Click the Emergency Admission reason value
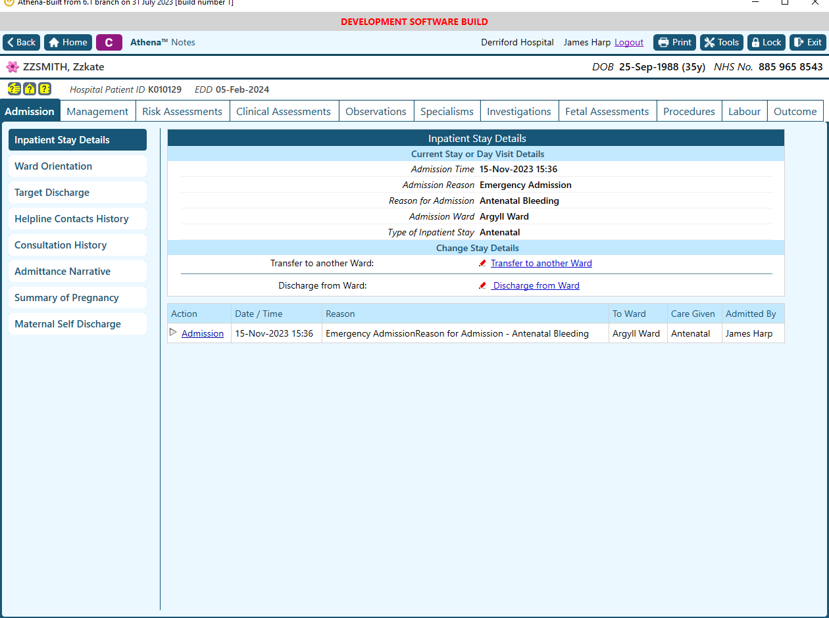Image resolution: width=829 pixels, height=618 pixels. click(526, 185)
